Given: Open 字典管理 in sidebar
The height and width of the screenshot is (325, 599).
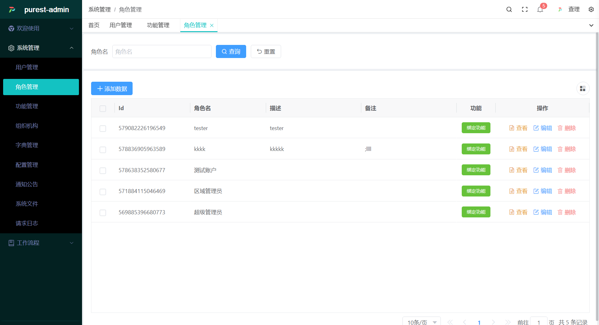Looking at the screenshot, I should point(41,145).
